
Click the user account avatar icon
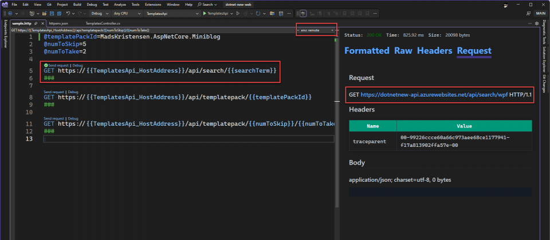coord(505,5)
